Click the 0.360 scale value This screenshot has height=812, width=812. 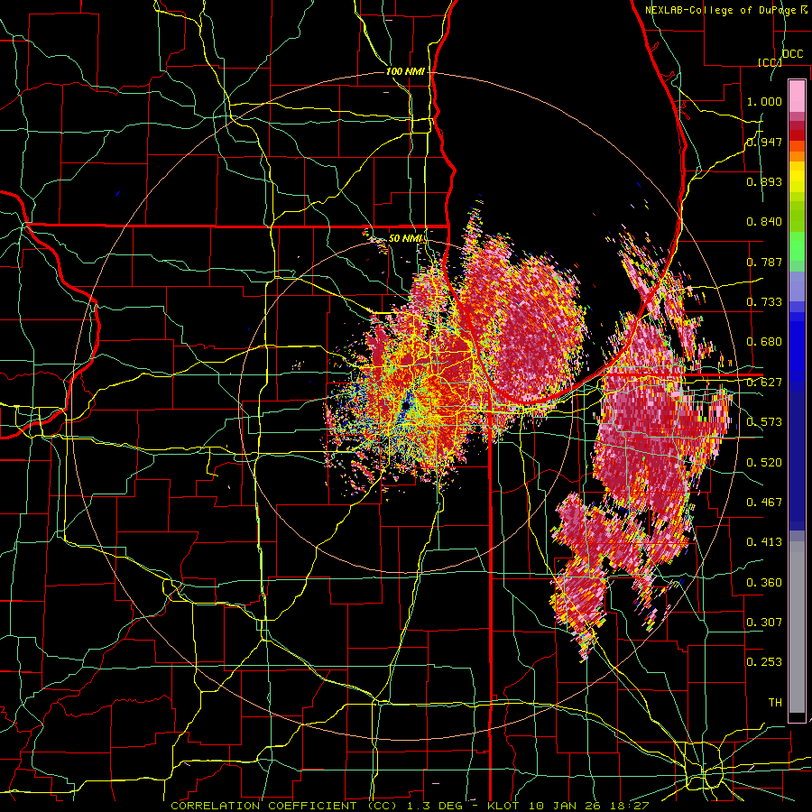click(764, 583)
